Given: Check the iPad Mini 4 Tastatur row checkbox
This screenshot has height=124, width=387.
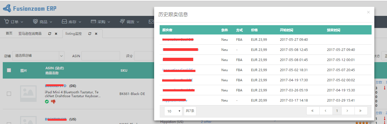Looking at the screenshot, I should point(9,94).
